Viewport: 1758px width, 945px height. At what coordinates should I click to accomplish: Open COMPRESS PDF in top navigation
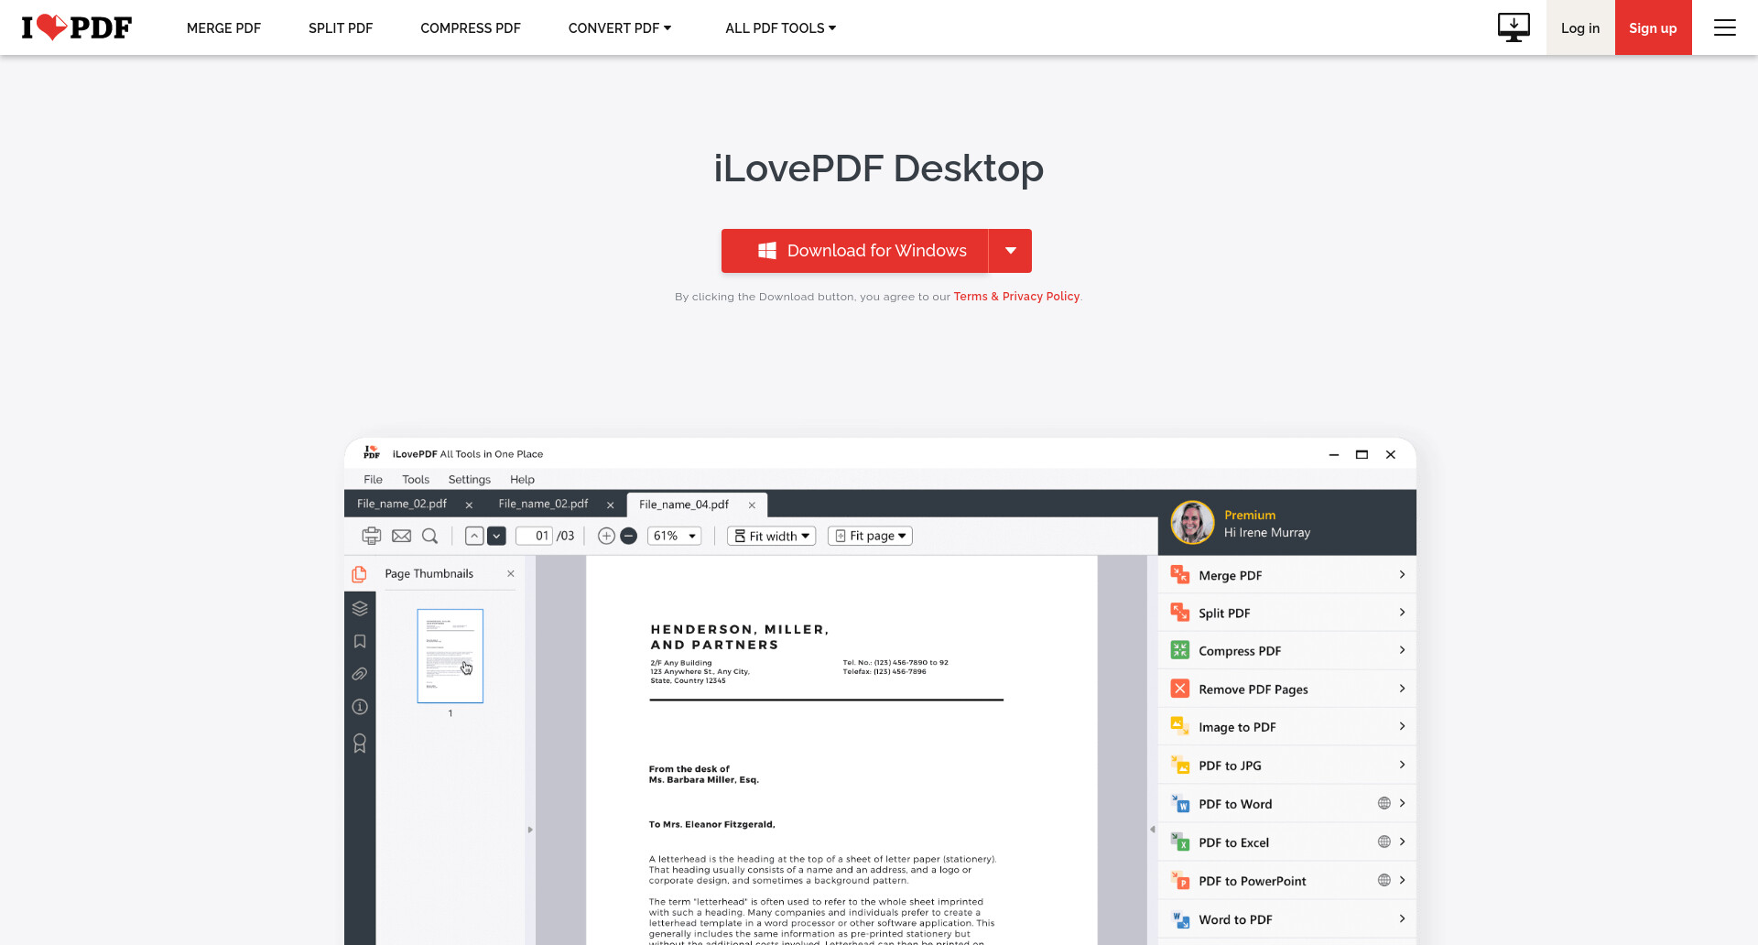pos(471,28)
